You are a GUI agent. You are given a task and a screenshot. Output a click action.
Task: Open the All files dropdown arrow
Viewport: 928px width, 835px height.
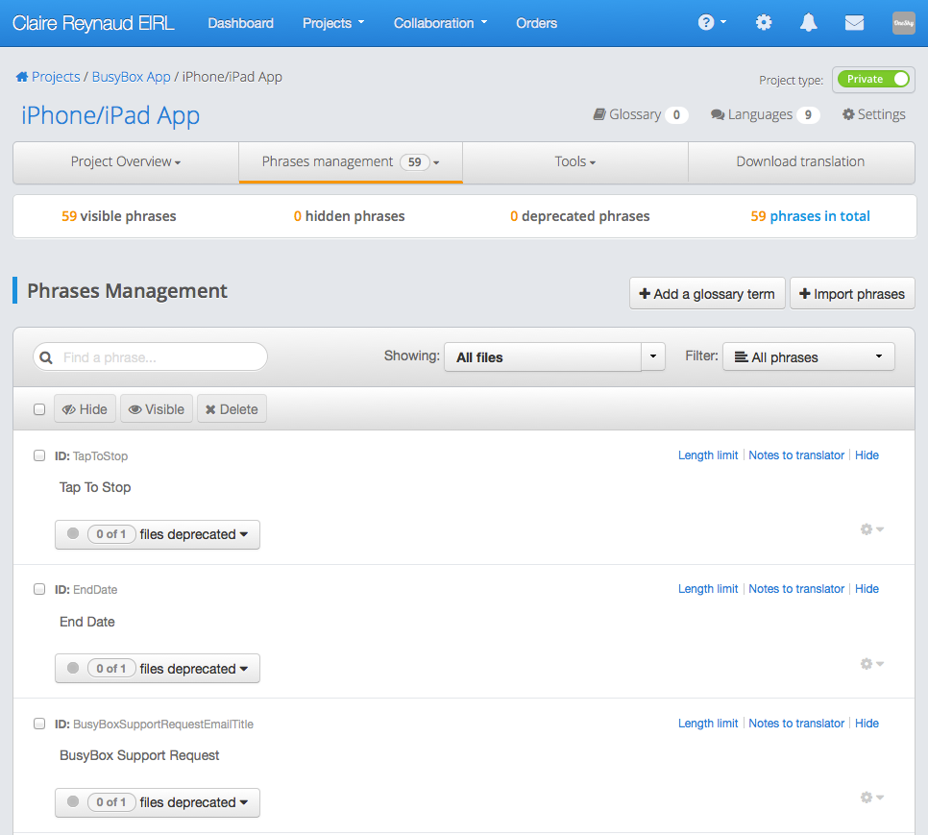pyautogui.click(x=653, y=356)
